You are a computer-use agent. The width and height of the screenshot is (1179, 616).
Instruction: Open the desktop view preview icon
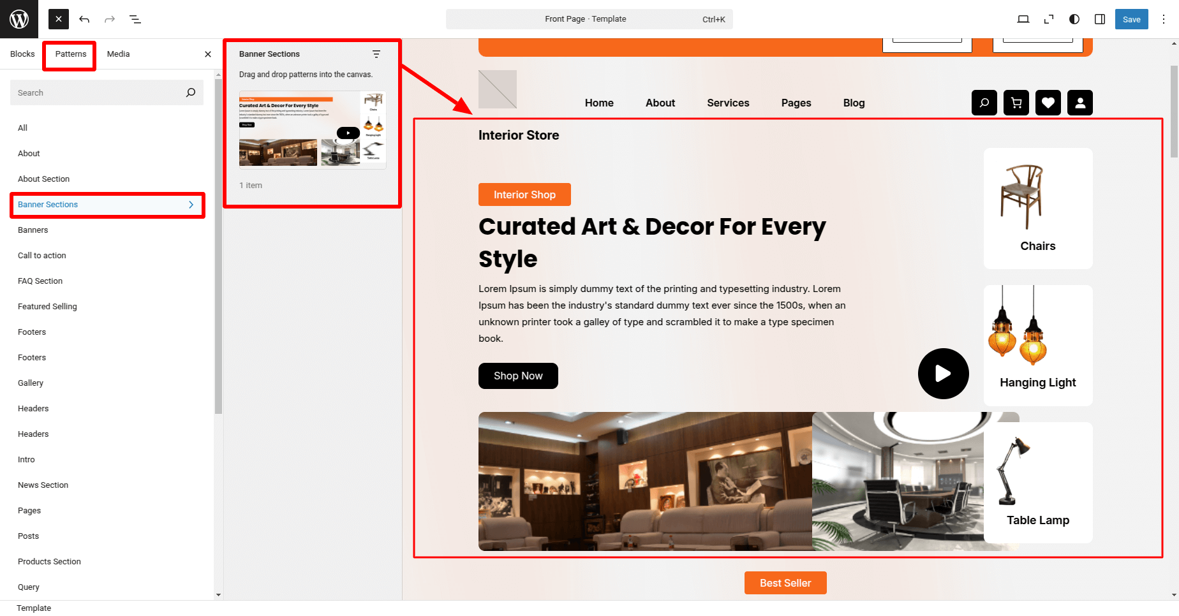point(1023,19)
